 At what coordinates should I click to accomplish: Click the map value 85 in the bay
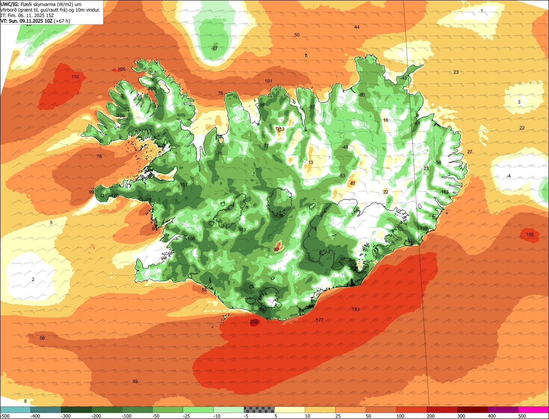pos(155,228)
